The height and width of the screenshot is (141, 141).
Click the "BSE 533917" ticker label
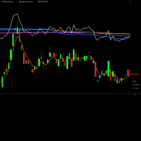pyautogui.click(x=43, y=2)
